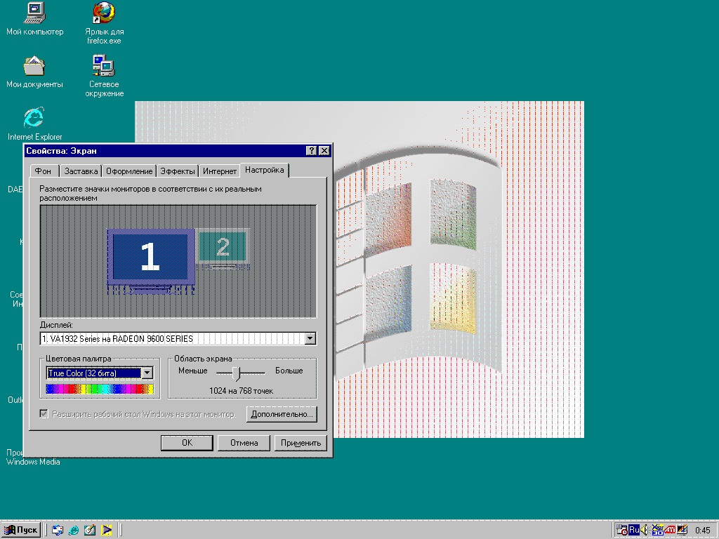Switch to the Заставка tab
This screenshot has width=719, height=539.
81,171
